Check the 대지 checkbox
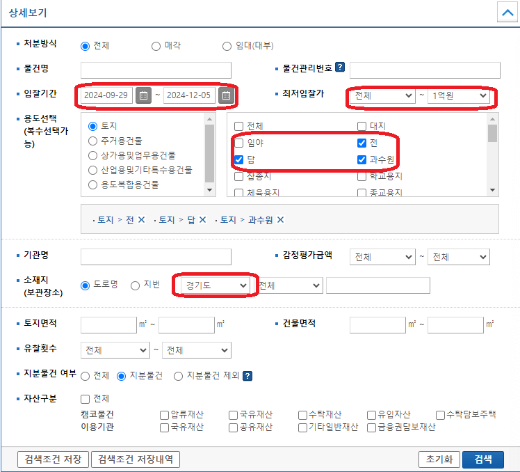 [361, 126]
